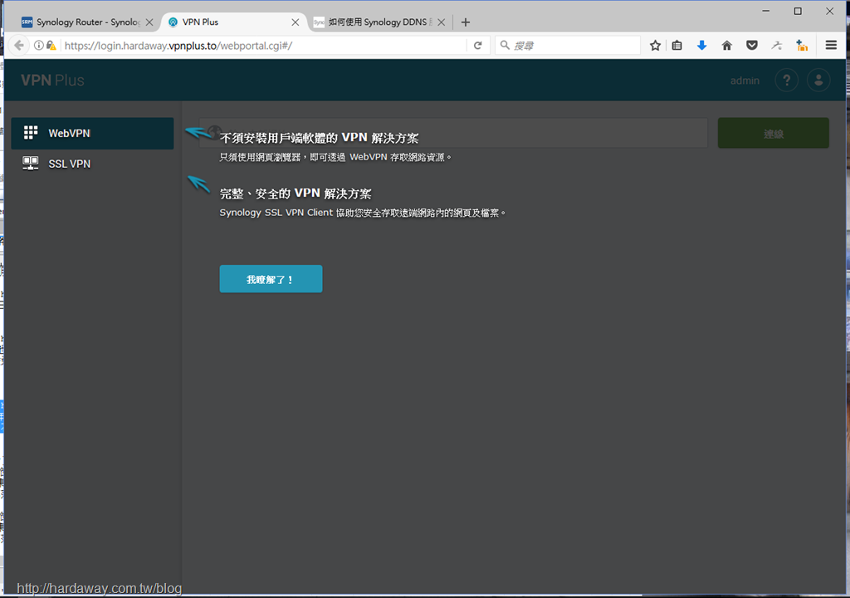
Task: Open the browser hamburger menu
Action: [x=831, y=46]
